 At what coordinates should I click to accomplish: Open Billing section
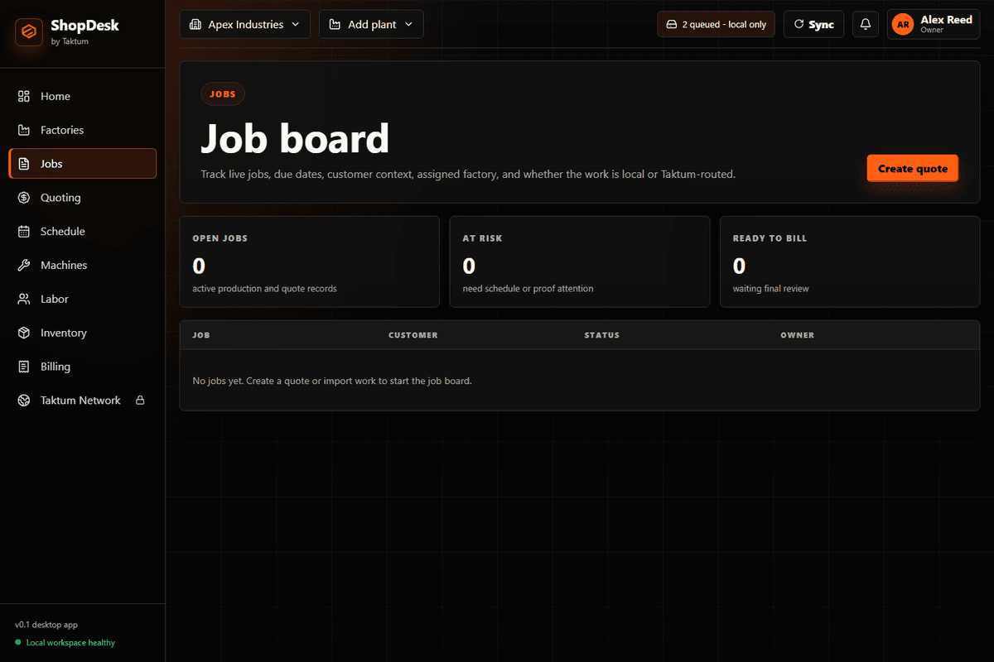82,367
